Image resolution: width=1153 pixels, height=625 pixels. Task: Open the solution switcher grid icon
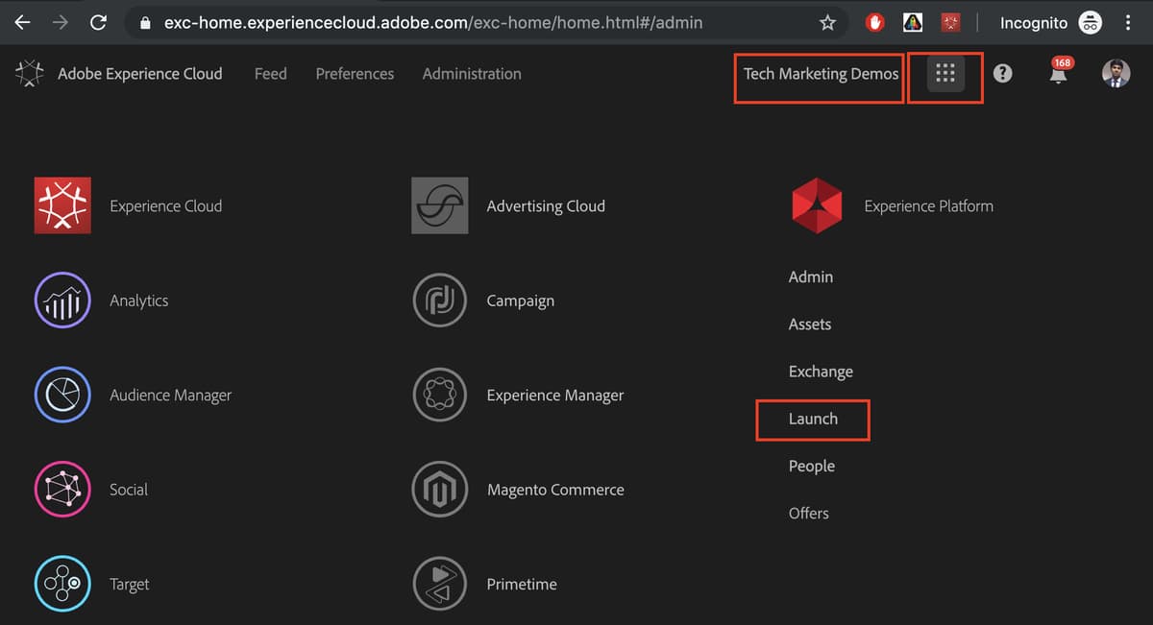pyautogui.click(x=945, y=74)
